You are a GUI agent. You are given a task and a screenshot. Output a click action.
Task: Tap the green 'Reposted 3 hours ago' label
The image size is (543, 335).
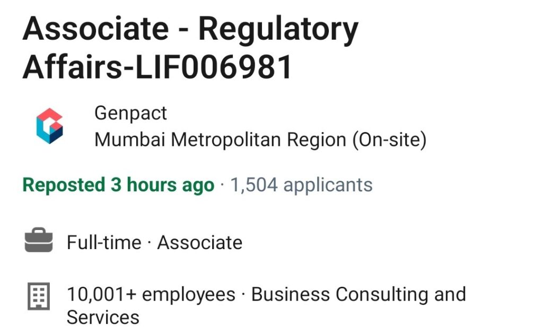click(118, 185)
